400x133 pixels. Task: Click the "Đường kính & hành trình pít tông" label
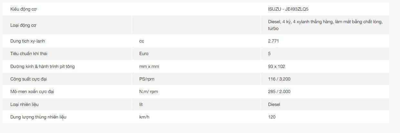click(43, 67)
